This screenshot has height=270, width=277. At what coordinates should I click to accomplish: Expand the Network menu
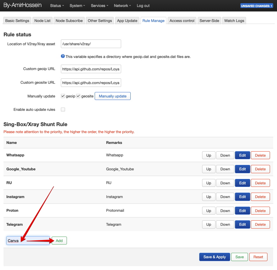[123, 6]
